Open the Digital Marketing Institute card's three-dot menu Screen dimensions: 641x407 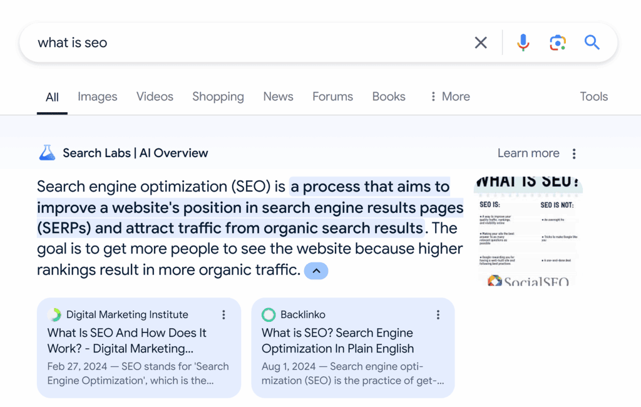coord(223,314)
